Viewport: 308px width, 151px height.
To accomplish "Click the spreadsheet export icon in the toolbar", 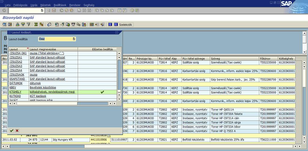I will [57, 25].
